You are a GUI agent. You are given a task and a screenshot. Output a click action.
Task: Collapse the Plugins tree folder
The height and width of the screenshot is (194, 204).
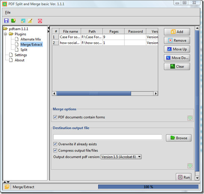click(x=6, y=34)
